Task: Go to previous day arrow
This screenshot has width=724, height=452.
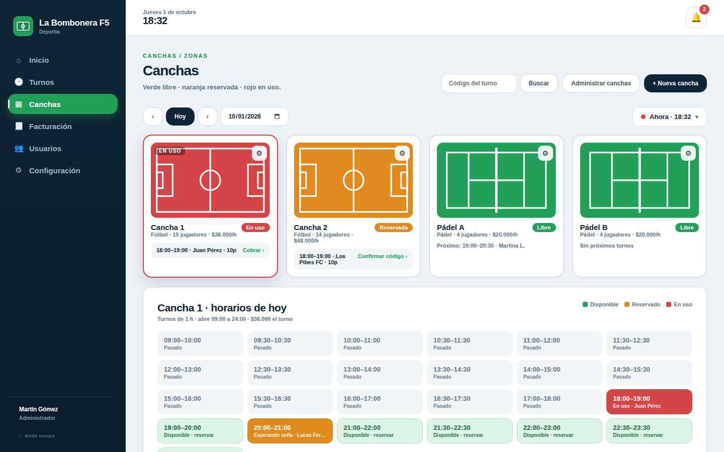Action: [x=153, y=117]
